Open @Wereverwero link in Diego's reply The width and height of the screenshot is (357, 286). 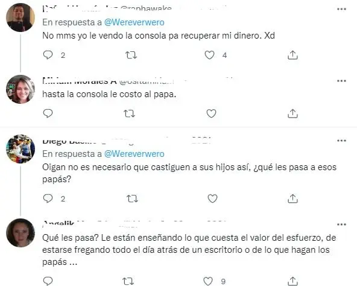pyautogui.click(x=134, y=154)
